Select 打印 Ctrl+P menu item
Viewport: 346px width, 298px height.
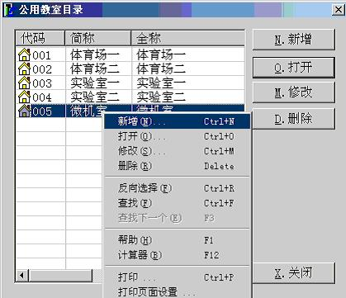point(177,277)
